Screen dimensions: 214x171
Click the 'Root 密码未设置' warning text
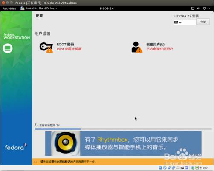click(69, 49)
